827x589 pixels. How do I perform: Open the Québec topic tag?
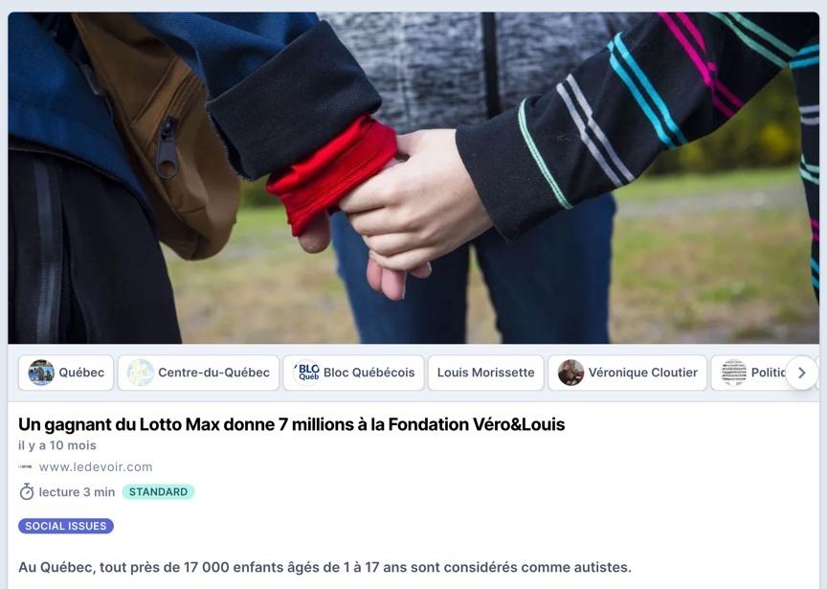tap(66, 373)
